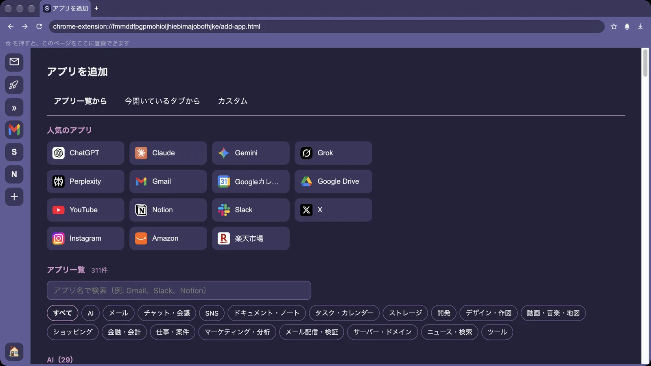Go back to the previous page
The width and height of the screenshot is (651, 366).
(x=11, y=26)
